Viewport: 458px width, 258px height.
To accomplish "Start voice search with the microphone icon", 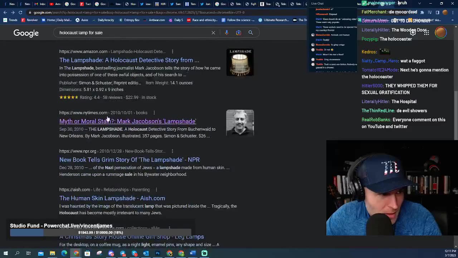I will pos(226,33).
